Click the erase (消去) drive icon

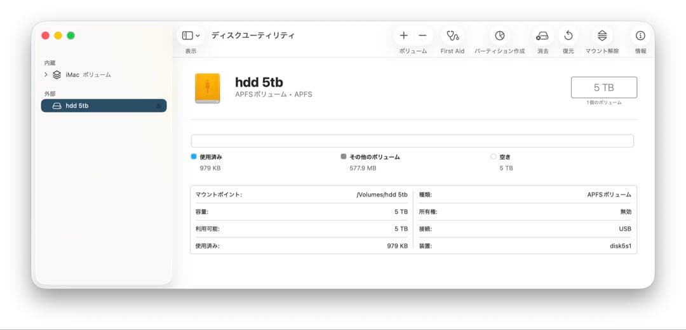[x=542, y=36]
